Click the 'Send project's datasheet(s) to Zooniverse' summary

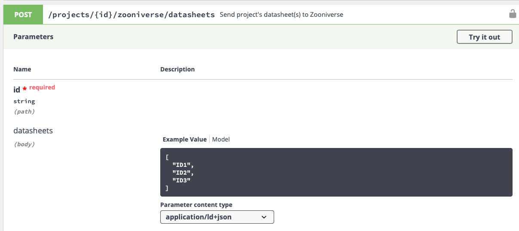click(281, 15)
